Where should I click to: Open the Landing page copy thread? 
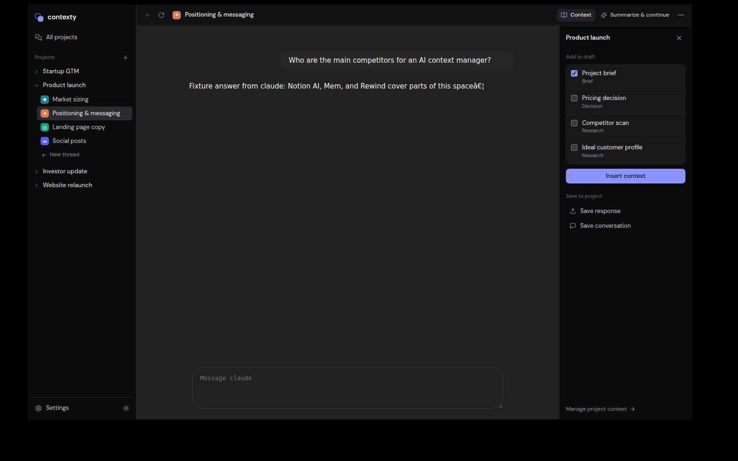(x=84, y=127)
